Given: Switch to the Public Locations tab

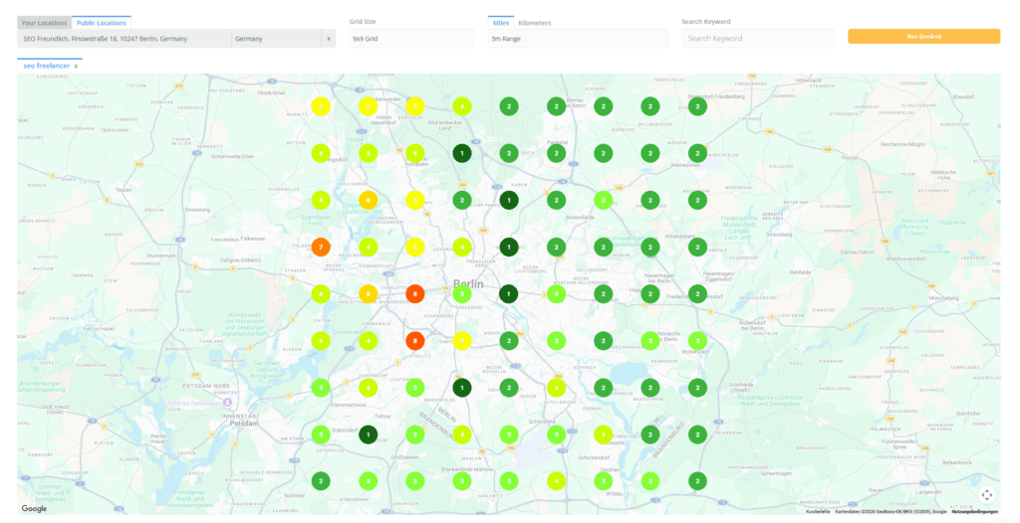Looking at the screenshot, I should (x=102, y=23).
